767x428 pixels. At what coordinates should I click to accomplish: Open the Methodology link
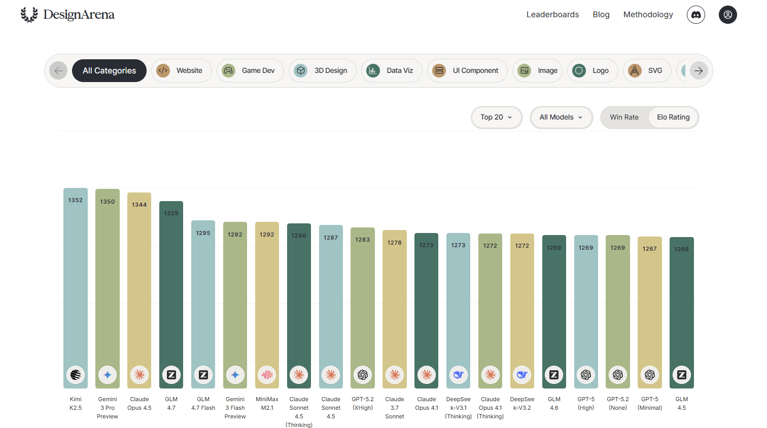click(x=648, y=15)
